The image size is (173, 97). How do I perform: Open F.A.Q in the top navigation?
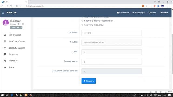[152, 13]
